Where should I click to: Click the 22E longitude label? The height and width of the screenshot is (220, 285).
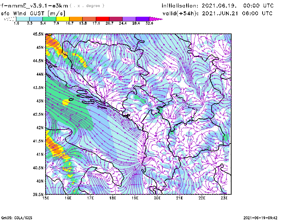[202, 198]
